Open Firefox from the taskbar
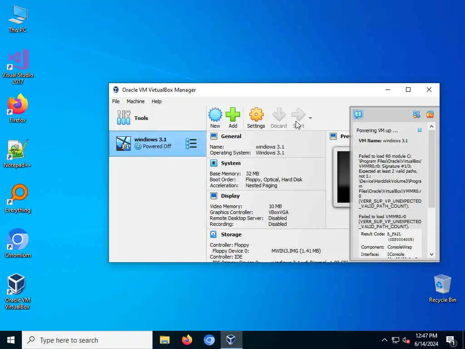The width and height of the screenshot is (465, 349). (x=187, y=340)
